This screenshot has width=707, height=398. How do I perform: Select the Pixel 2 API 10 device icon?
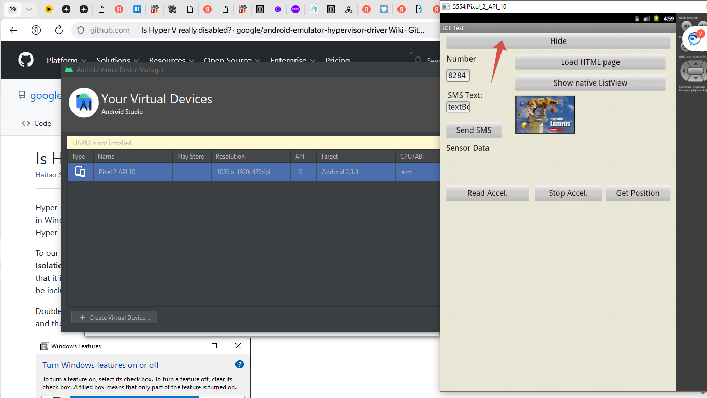click(80, 172)
